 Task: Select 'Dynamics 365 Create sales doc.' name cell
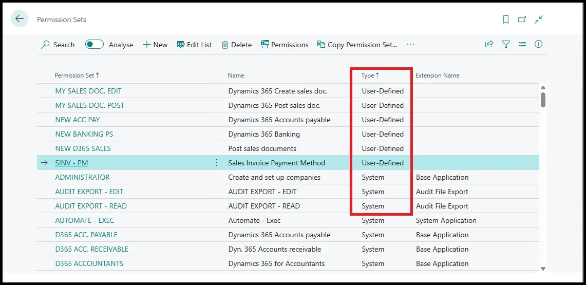[278, 91]
